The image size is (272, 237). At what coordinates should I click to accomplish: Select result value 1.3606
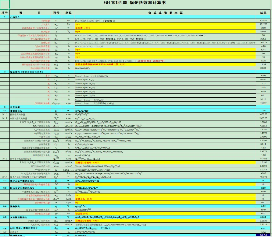pos(263,122)
